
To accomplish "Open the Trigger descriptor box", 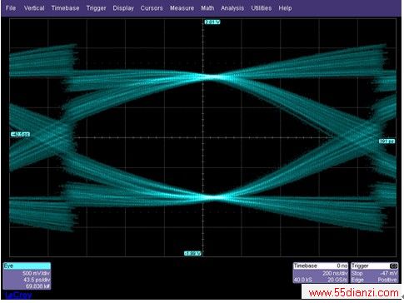I will [375, 273].
